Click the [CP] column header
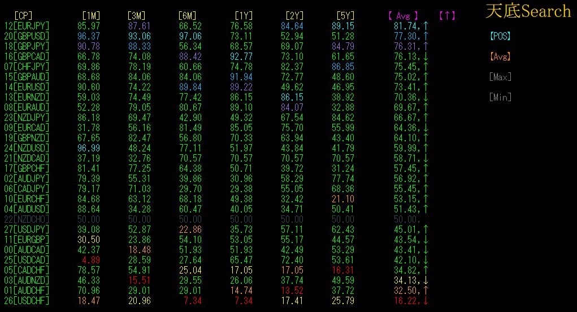Image resolution: width=577 pixels, height=312 pixels. click(23, 16)
